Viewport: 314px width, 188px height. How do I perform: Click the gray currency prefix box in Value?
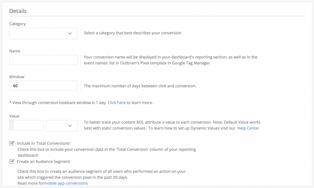point(11,125)
